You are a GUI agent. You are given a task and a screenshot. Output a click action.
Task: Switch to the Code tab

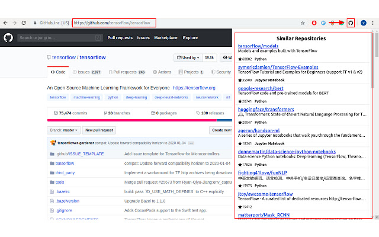pos(58,72)
